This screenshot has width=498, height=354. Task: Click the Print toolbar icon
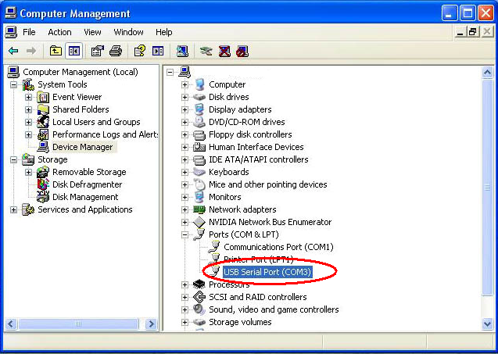pyautogui.click(x=116, y=51)
